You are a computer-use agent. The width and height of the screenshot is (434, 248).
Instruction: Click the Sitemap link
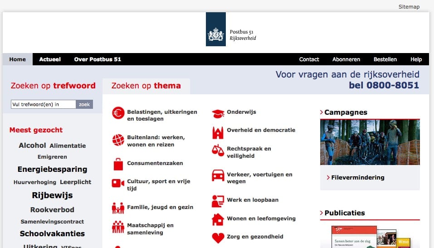point(409,7)
